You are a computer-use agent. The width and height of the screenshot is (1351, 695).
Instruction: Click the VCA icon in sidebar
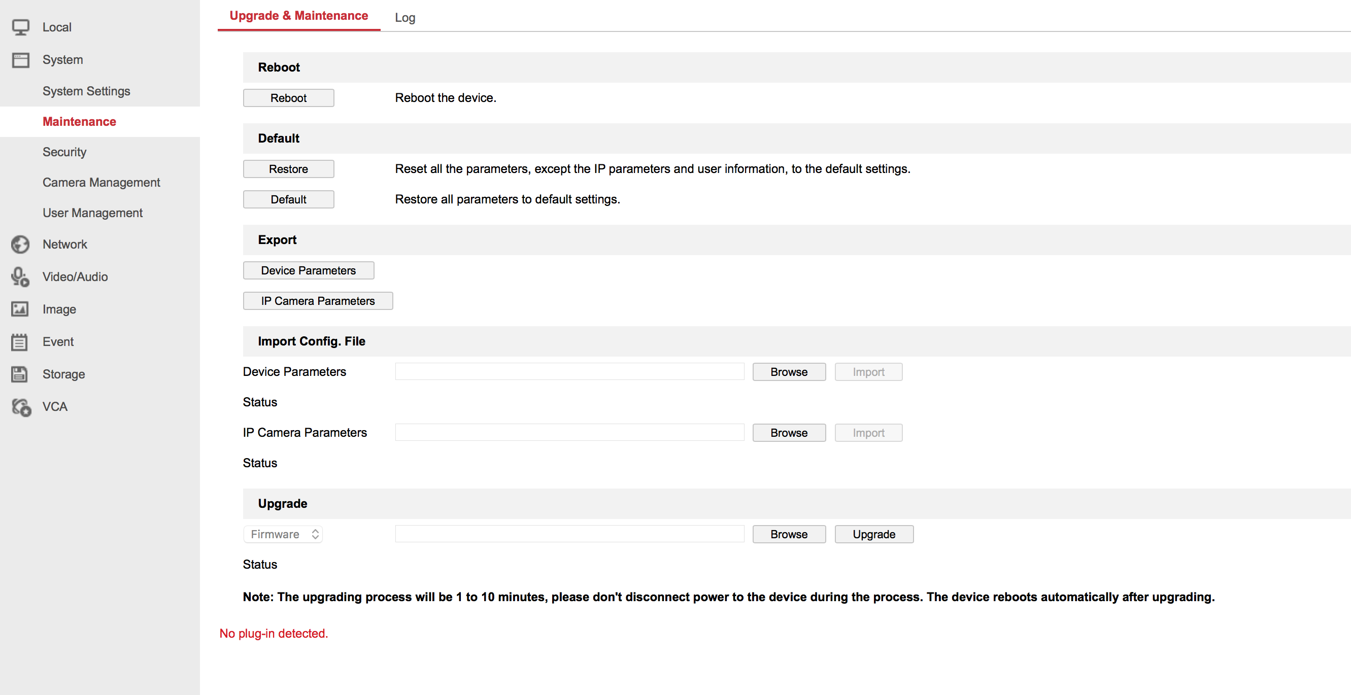click(21, 407)
